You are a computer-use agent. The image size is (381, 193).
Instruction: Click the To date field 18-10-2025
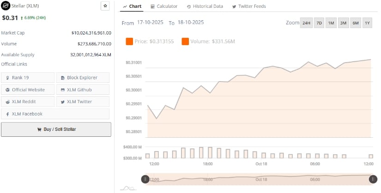pyautogui.click(x=190, y=23)
